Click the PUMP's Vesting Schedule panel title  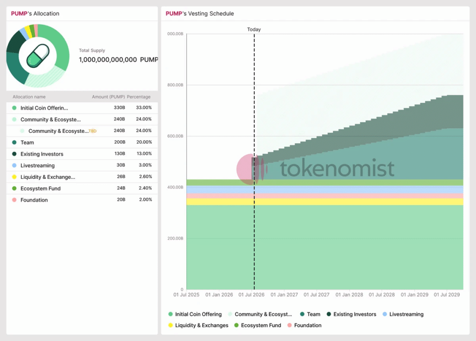click(200, 13)
